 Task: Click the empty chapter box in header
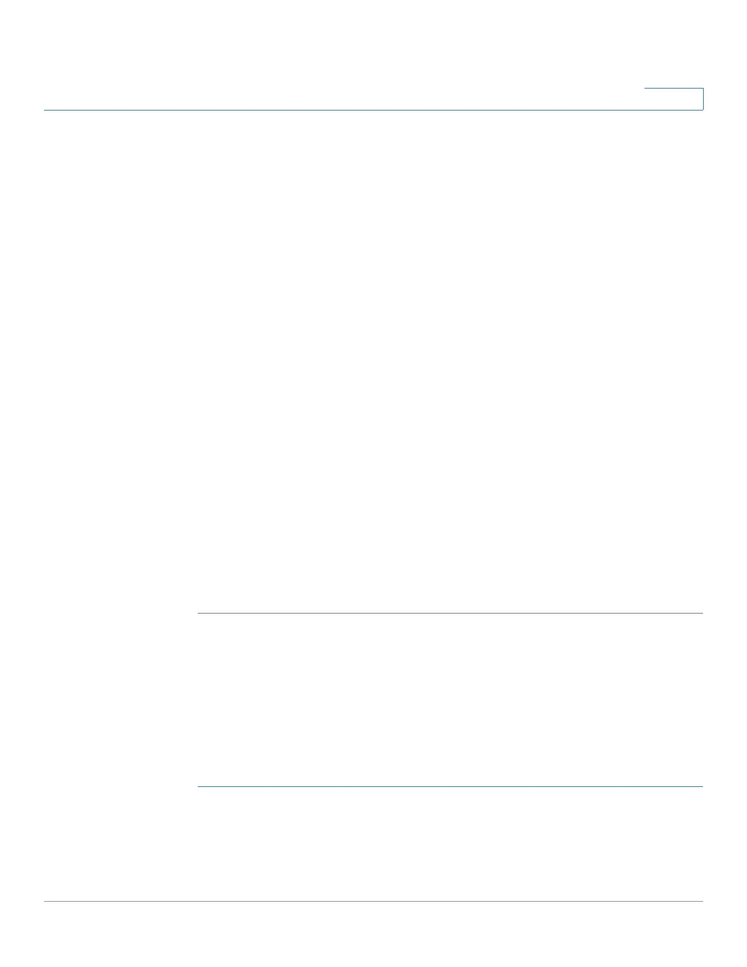[x=674, y=99]
